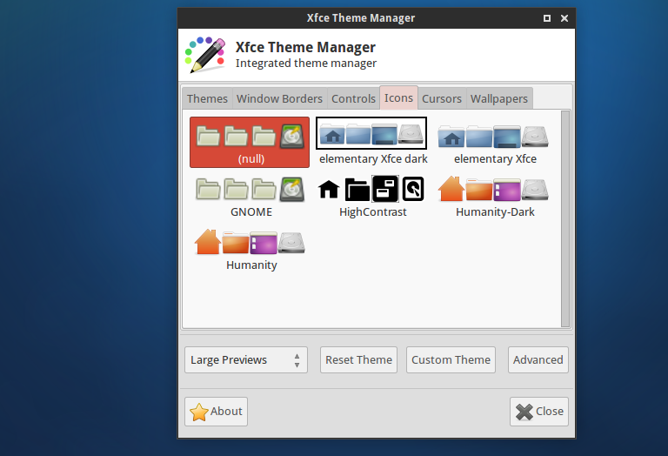Image resolution: width=668 pixels, height=456 pixels.
Task: Click the star icon on About
Action: (199, 412)
